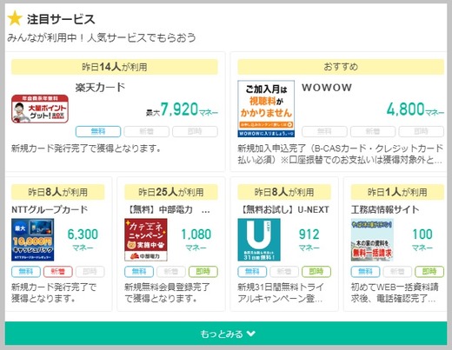Click the green 即時 tag on U-NEXT card
Viewport: 452px width, 350px height.
tap(316, 272)
